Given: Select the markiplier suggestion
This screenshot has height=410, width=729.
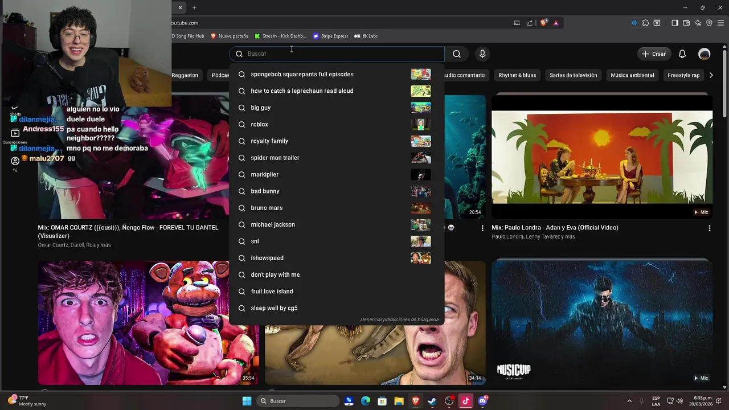Looking at the screenshot, I should point(336,174).
